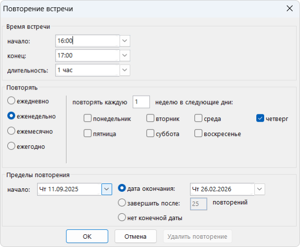
Task: Select the суббота checkbox
Action: 151,134
